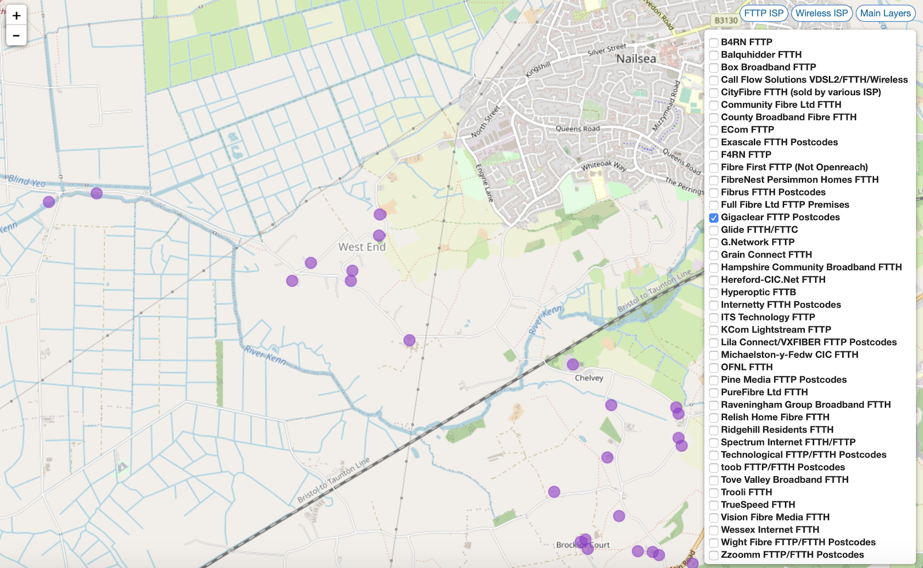Enable CityFibre FTTH layer checkbox
This screenshot has height=568, width=923.
pyautogui.click(x=714, y=93)
